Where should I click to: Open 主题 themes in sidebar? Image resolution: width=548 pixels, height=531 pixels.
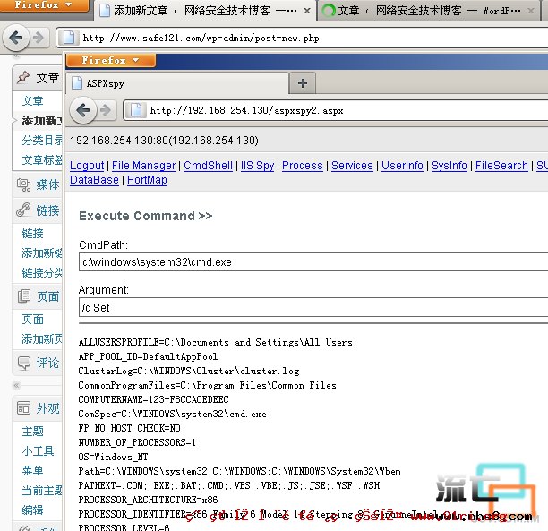point(32,431)
